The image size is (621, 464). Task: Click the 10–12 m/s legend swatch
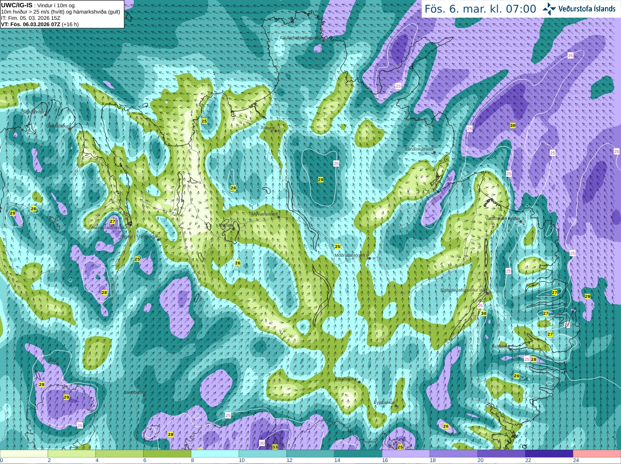click(x=262, y=454)
